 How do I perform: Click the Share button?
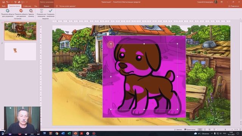tap(234, 6)
